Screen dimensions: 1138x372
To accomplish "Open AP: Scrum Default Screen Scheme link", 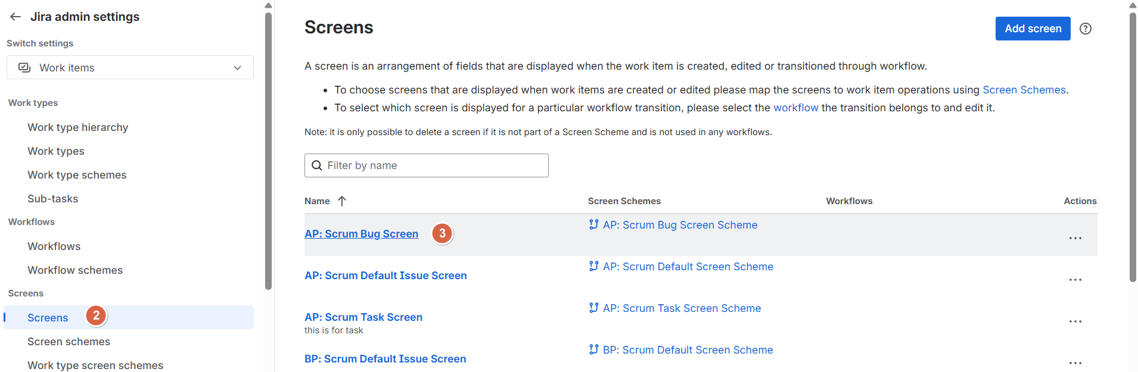I will (688, 267).
